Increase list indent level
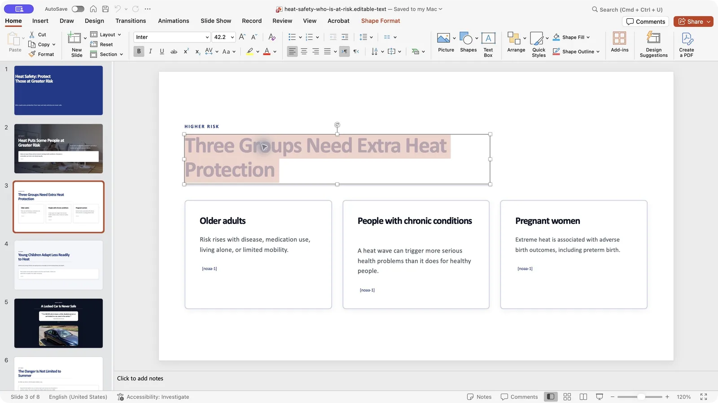 click(x=345, y=37)
